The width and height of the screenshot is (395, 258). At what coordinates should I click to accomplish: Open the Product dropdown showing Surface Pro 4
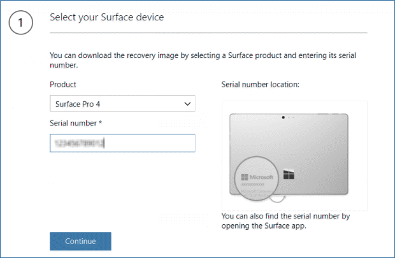tap(122, 103)
